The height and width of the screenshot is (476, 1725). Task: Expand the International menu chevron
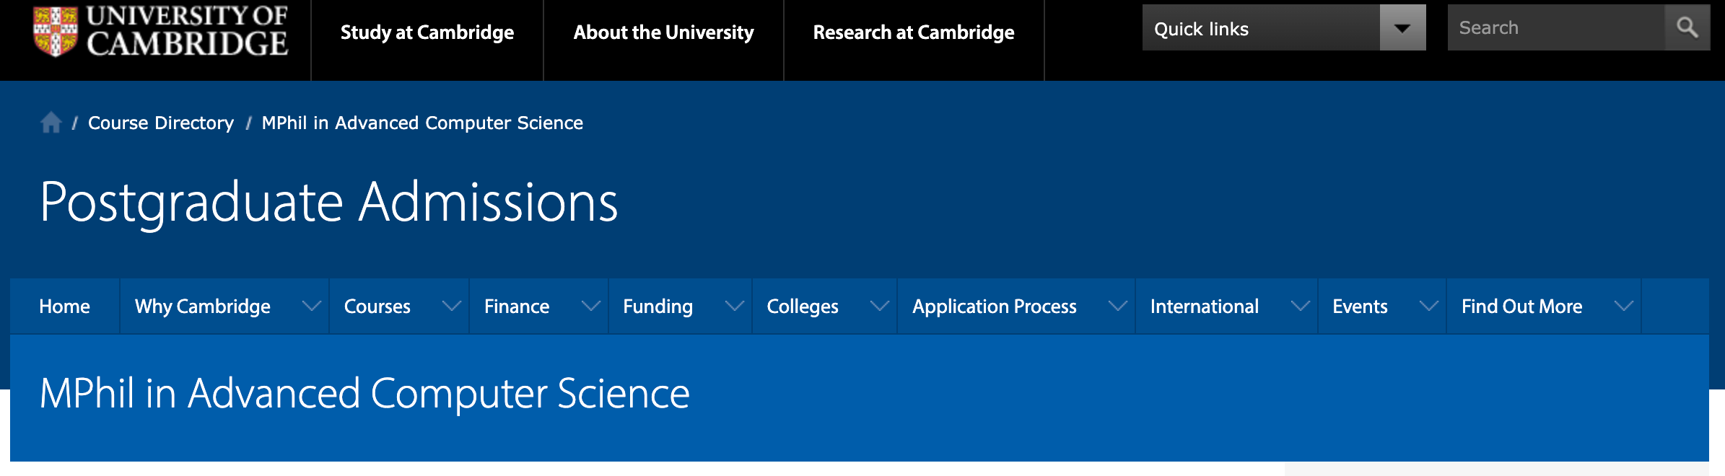click(1301, 306)
